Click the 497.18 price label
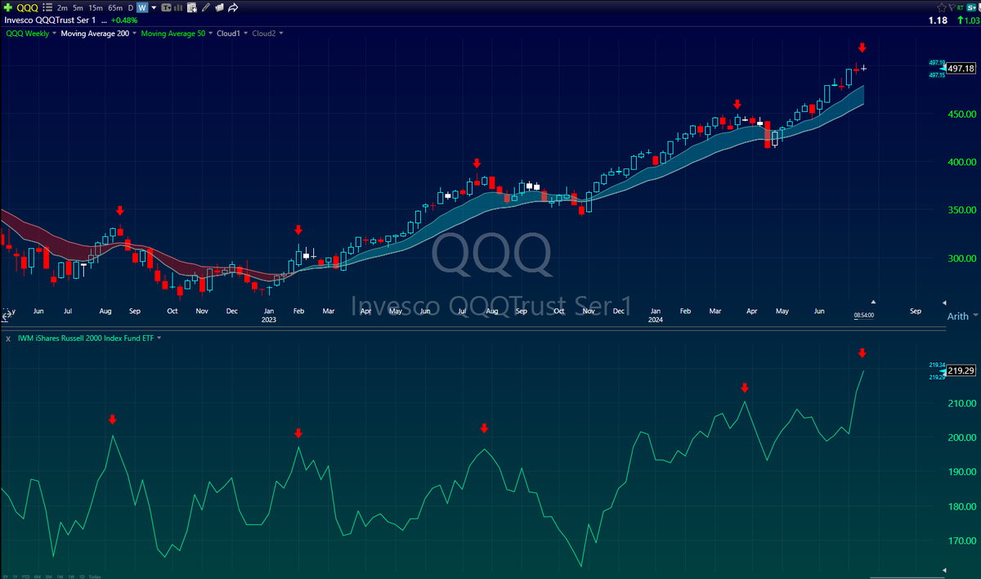Image resolution: width=981 pixels, height=579 pixels. (961, 70)
